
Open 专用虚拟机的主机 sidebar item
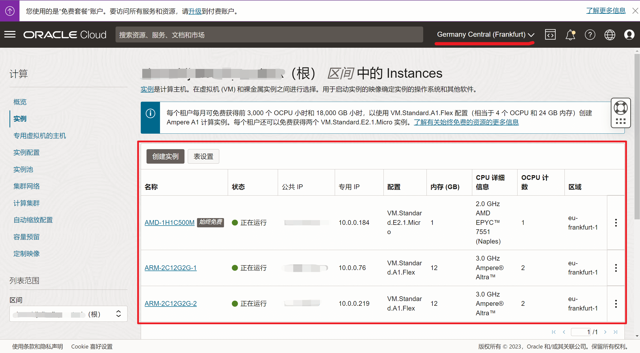pyautogui.click(x=39, y=136)
